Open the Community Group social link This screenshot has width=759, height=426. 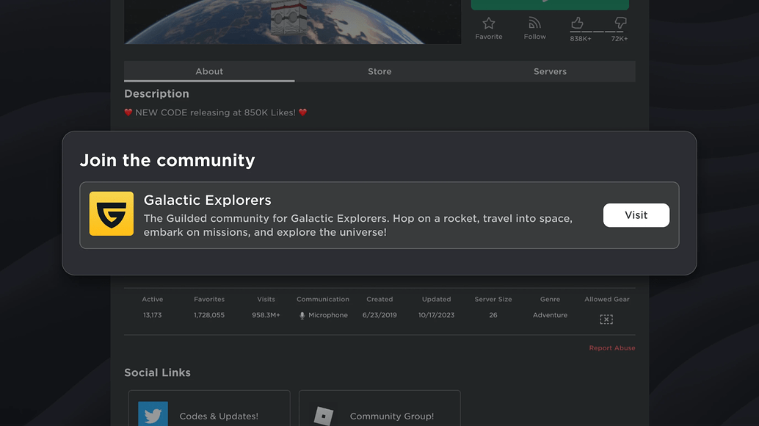[x=392, y=416]
